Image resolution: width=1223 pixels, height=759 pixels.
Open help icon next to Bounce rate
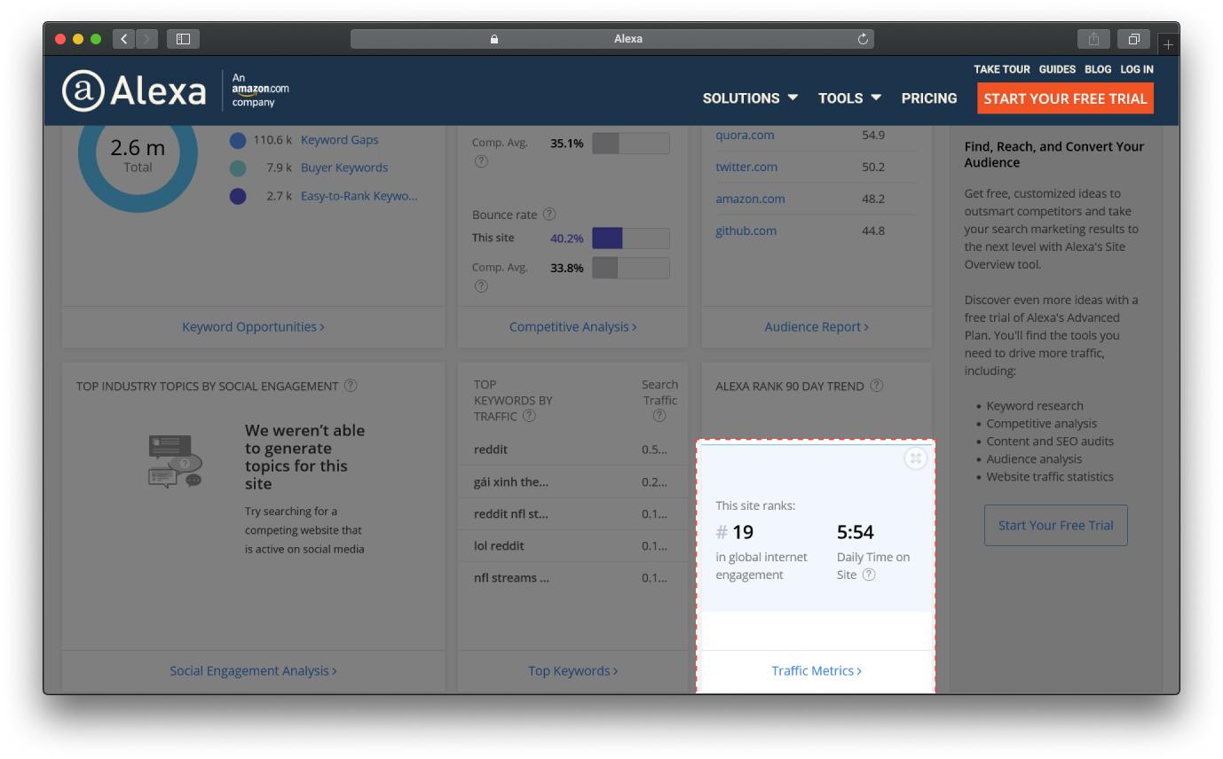549,215
